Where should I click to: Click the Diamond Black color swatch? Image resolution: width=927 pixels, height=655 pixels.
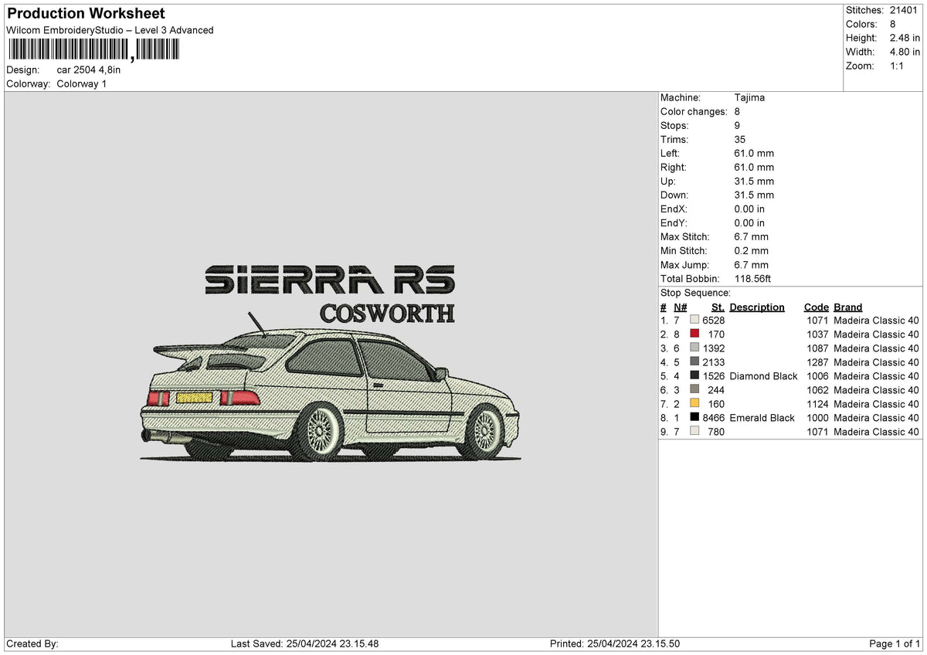[694, 376]
